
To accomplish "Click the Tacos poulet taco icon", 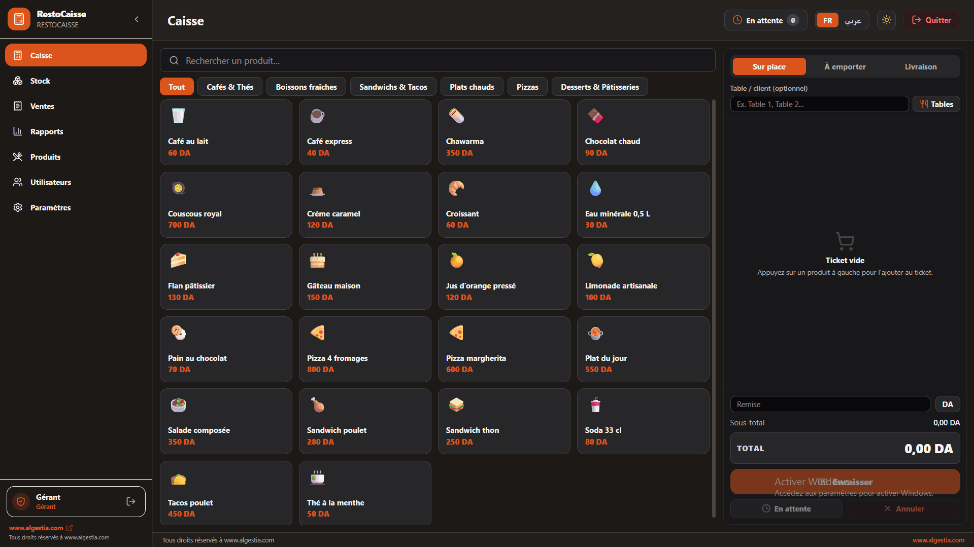I will [x=178, y=479].
